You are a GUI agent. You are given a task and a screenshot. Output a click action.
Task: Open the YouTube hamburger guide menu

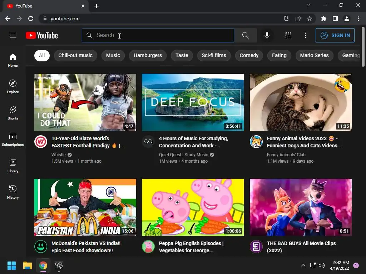(x=13, y=35)
